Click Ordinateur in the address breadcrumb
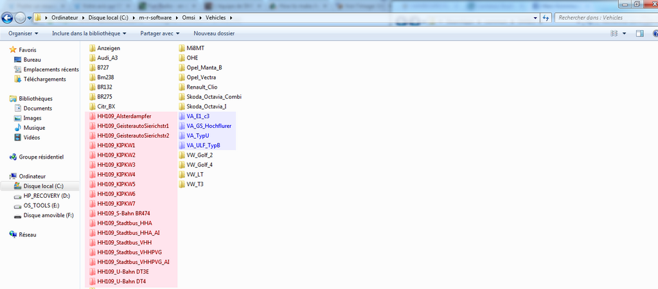 66,17
